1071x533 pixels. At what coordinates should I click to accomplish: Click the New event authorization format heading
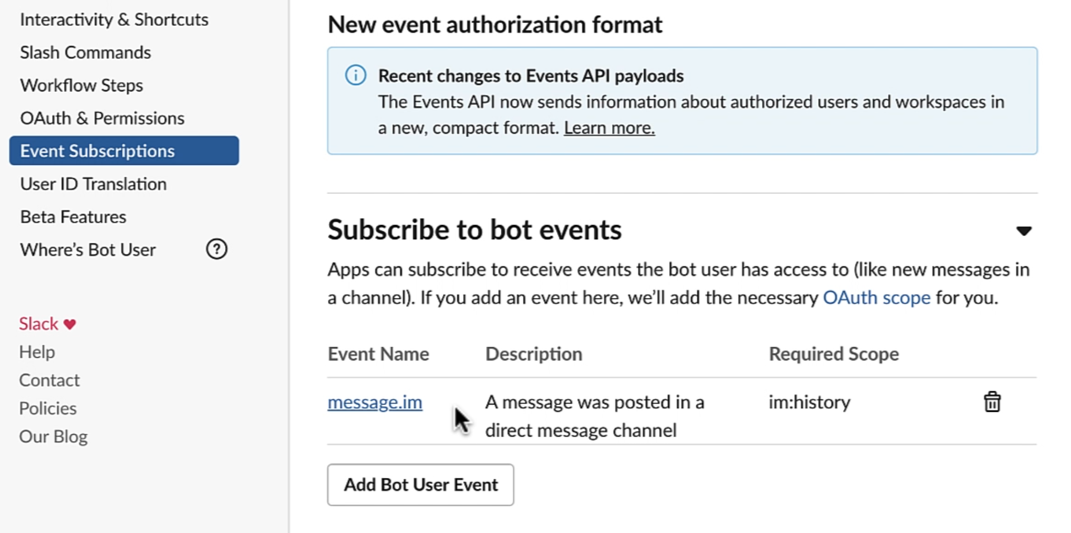pos(495,25)
